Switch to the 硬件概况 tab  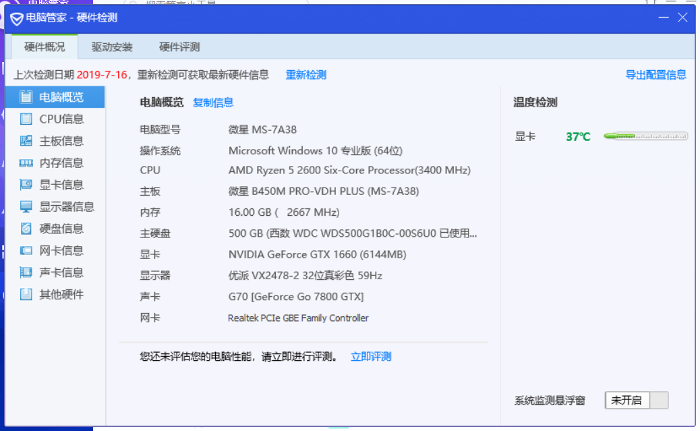[x=45, y=47]
